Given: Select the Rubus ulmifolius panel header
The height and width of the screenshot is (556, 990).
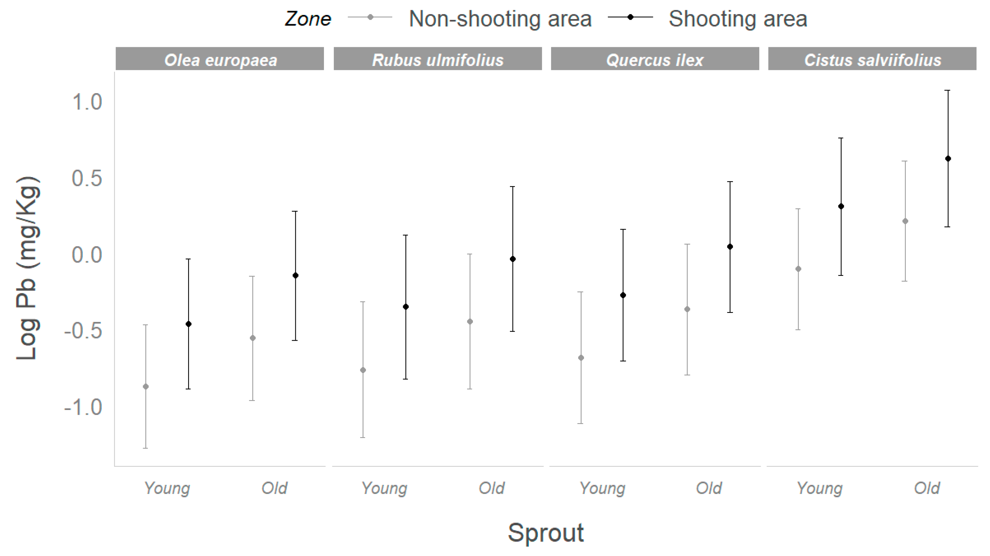Looking at the screenshot, I should [438, 60].
